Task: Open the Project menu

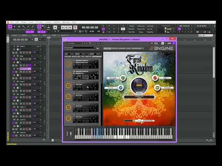Action: click(x=48, y=22)
